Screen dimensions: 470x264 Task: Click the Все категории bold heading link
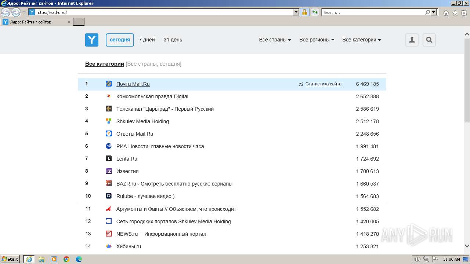coord(105,64)
